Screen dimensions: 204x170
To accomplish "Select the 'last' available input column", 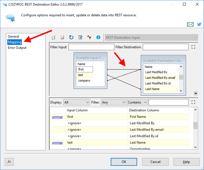I will pos(84,75).
